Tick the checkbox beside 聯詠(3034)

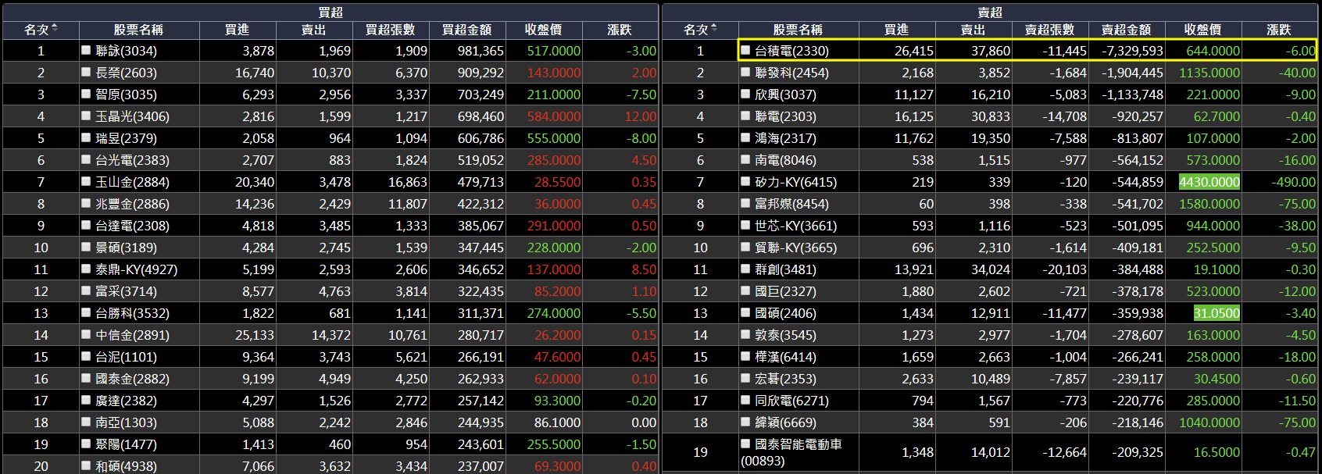[86, 50]
